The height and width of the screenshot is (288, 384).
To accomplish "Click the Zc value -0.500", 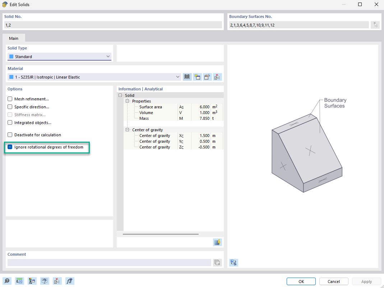I will [204, 147].
